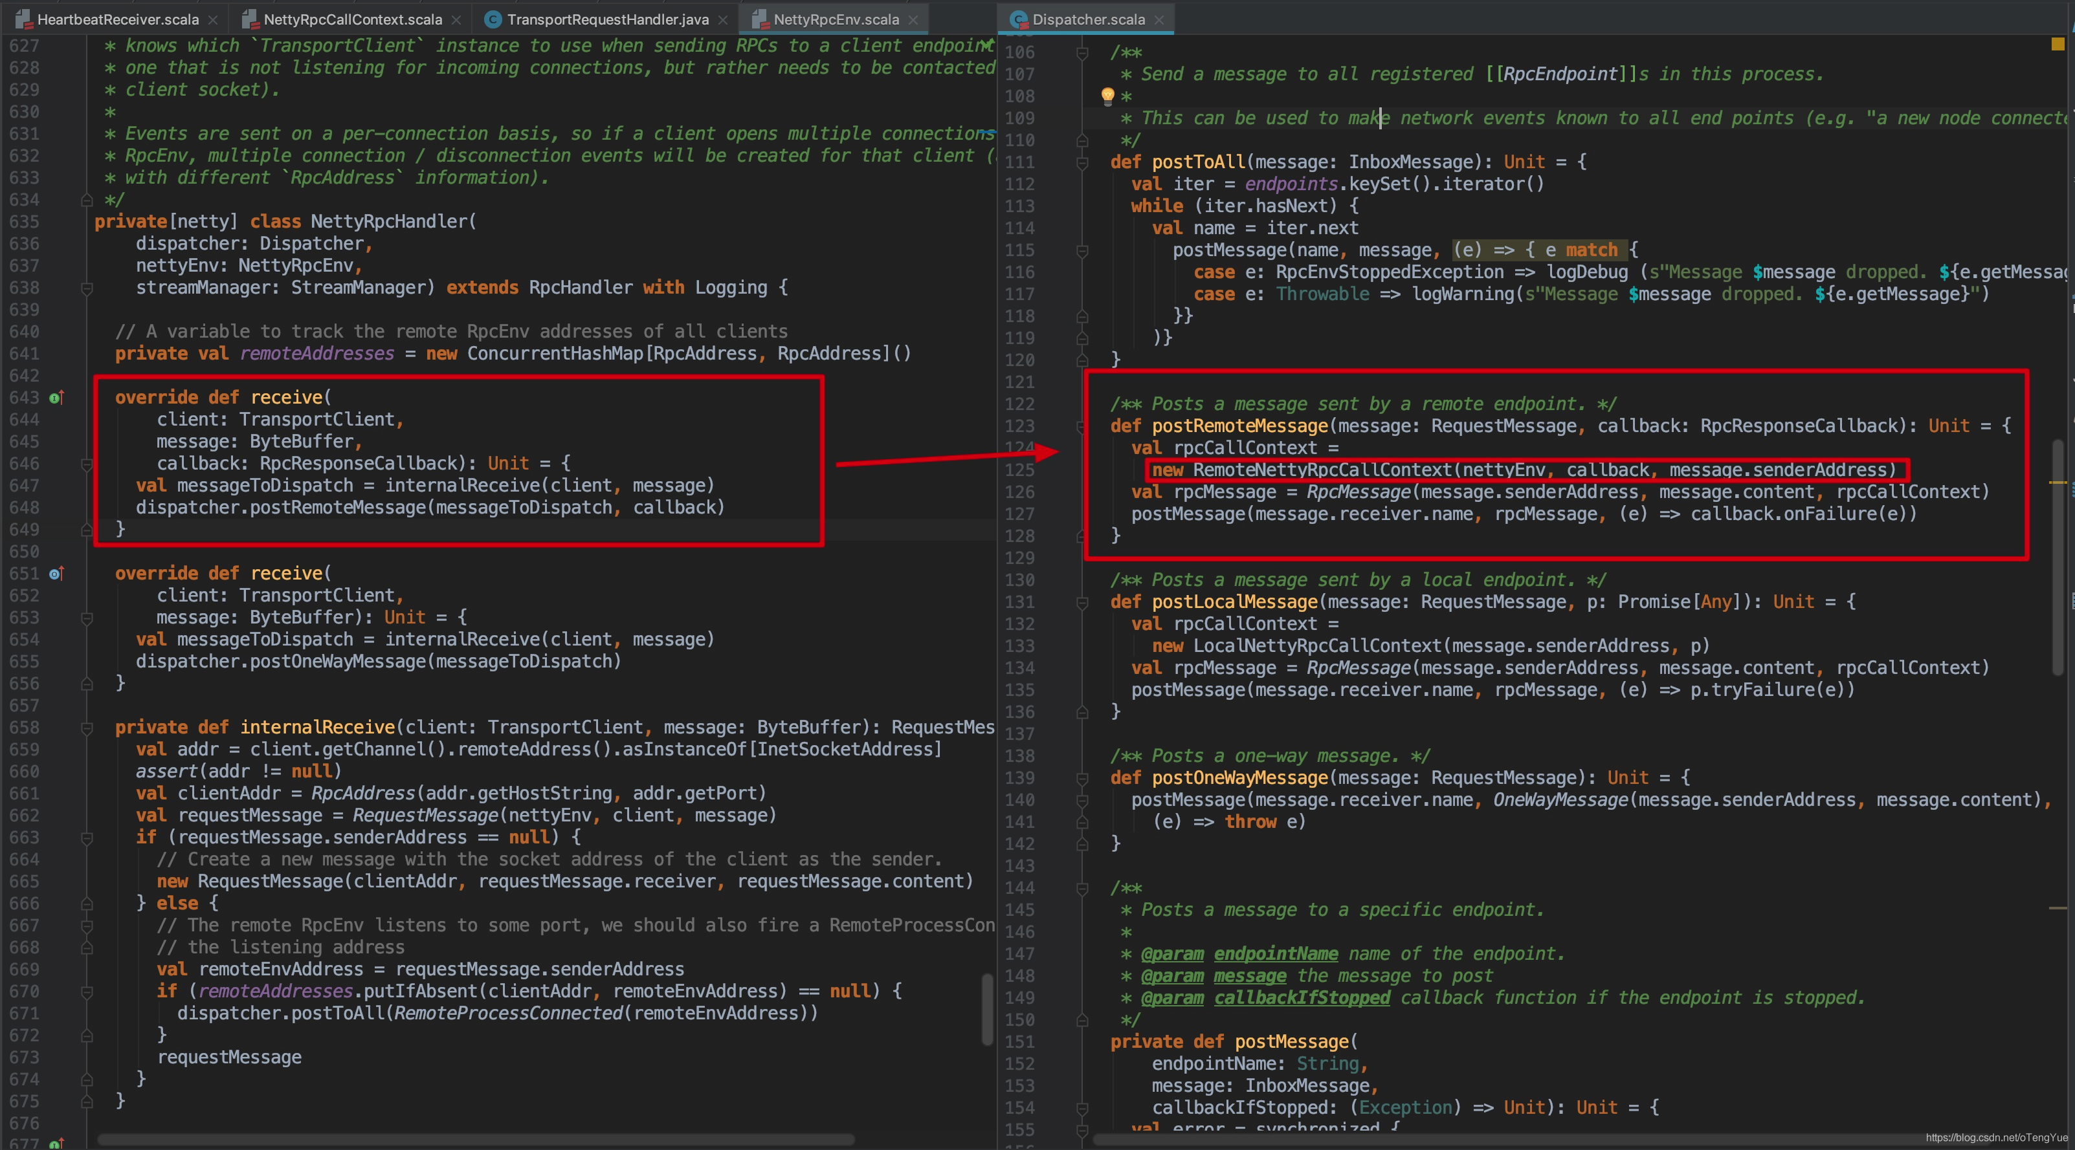Click the overrides gutter icon on line 643
The height and width of the screenshot is (1150, 2075).
56,398
